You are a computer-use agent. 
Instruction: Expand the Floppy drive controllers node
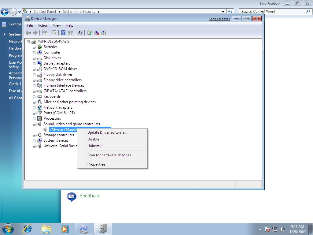(34, 80)
